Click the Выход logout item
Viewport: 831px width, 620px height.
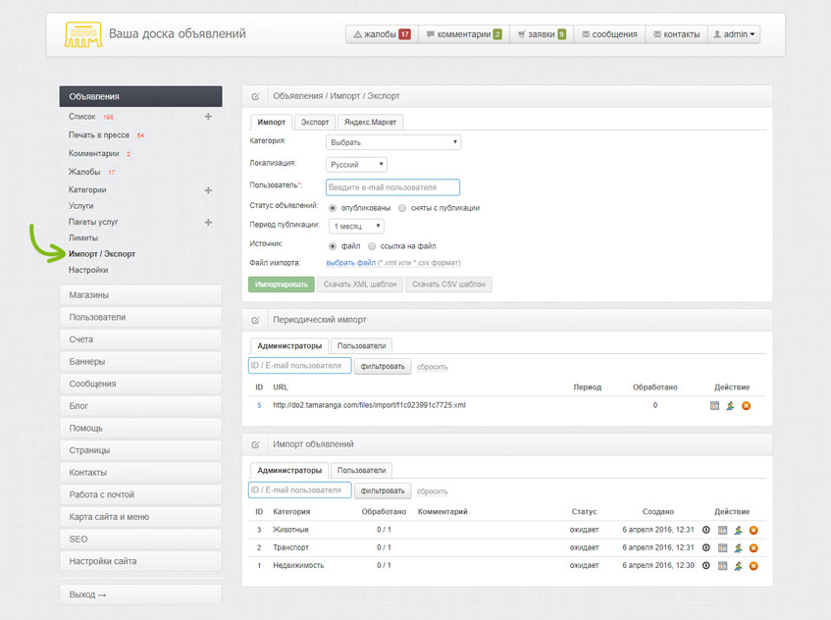pos(140,595)
